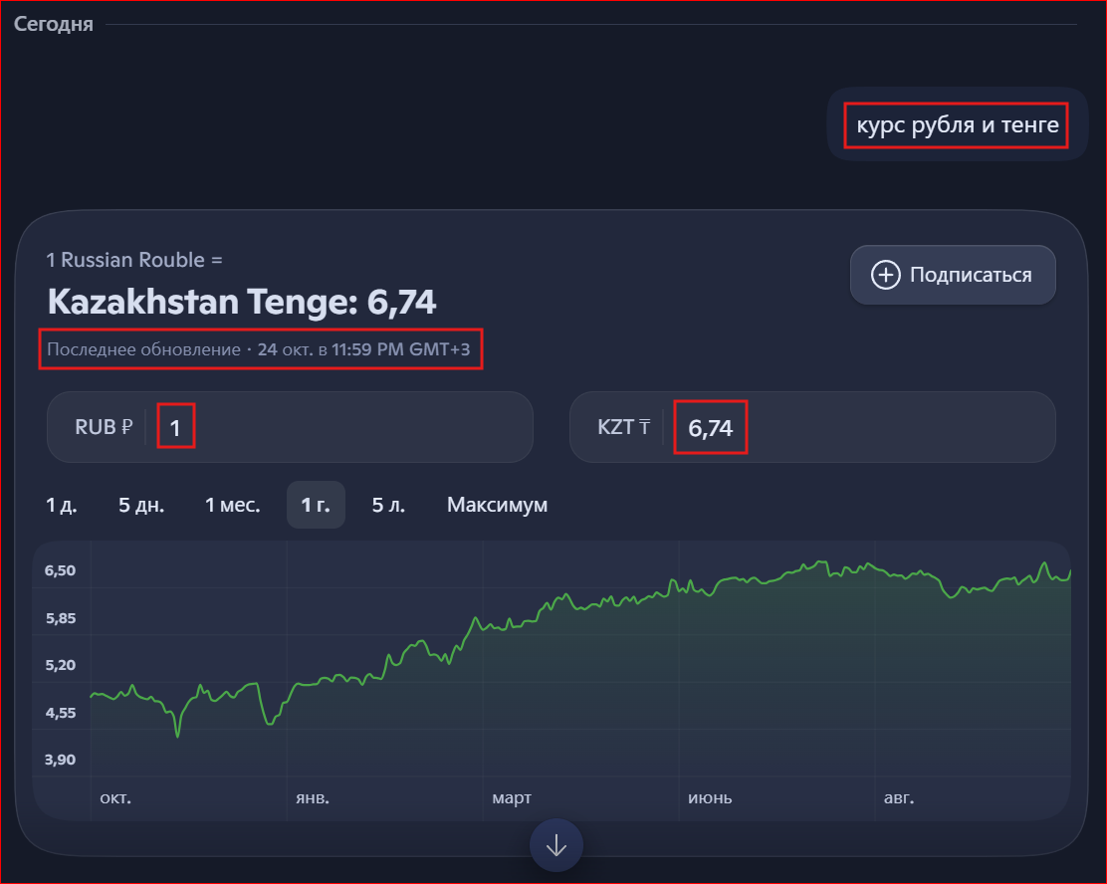Click the 6,50 y-axis value
1107x884 pixels.
pos(60,570)
